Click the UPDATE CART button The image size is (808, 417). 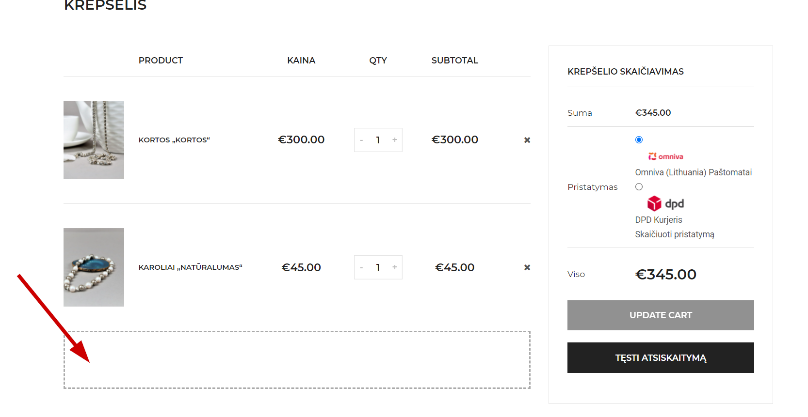[x=661, y=315]
